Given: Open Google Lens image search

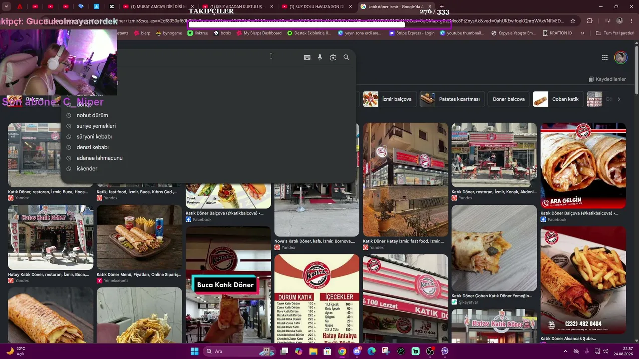Looking at the screenshot, I should 333,57.
